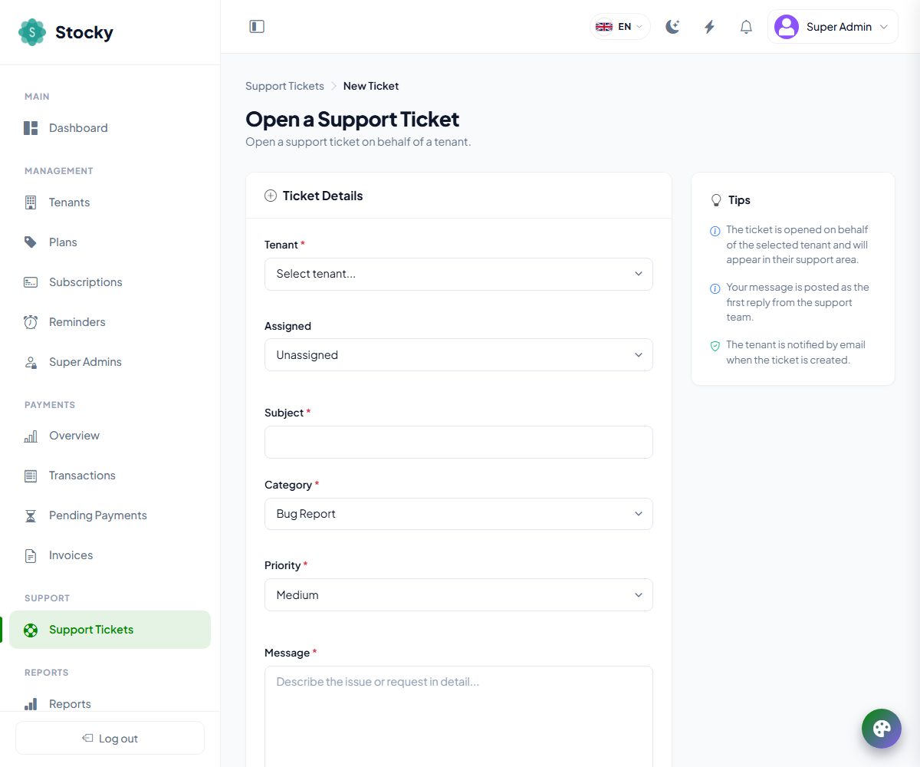Click the Plans tag icon
The width and height of the screenshot is (920, 767).
[31, 242]
